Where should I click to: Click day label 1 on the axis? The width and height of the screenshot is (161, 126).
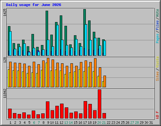(10, 123)
